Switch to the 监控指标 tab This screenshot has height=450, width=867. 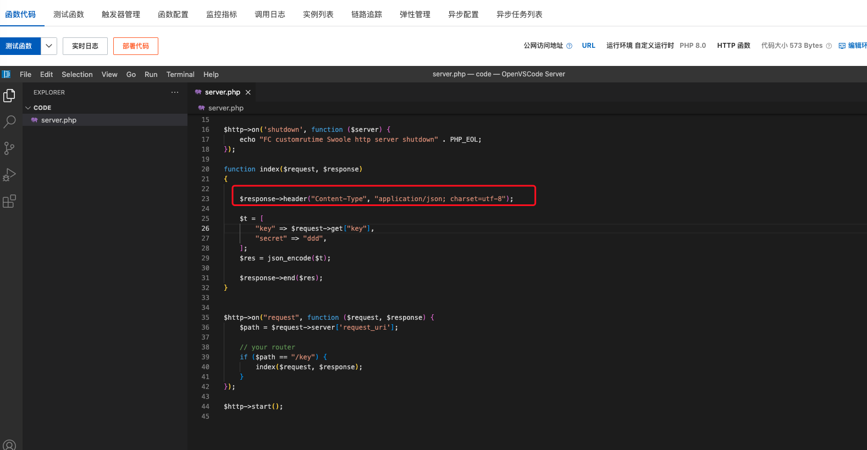coord(222,14)
